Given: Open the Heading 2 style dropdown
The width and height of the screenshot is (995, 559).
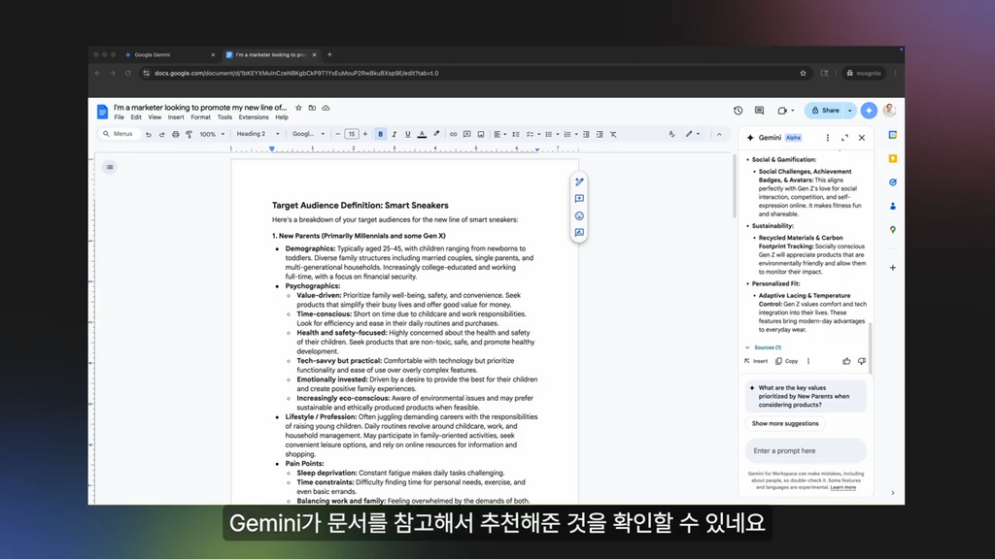Looking at the screenshot, I should click(257, 134).
